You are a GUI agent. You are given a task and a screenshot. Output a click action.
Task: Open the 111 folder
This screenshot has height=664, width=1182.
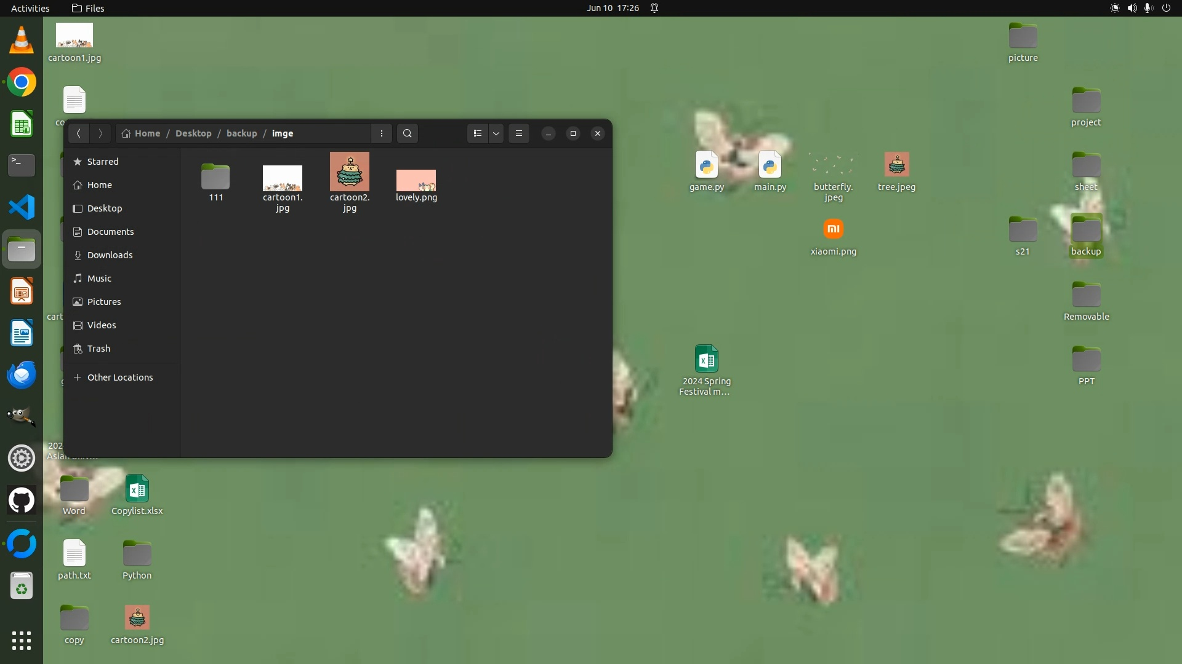pos(215,177)
